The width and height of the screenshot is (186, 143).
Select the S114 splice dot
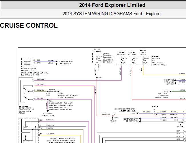48,91
